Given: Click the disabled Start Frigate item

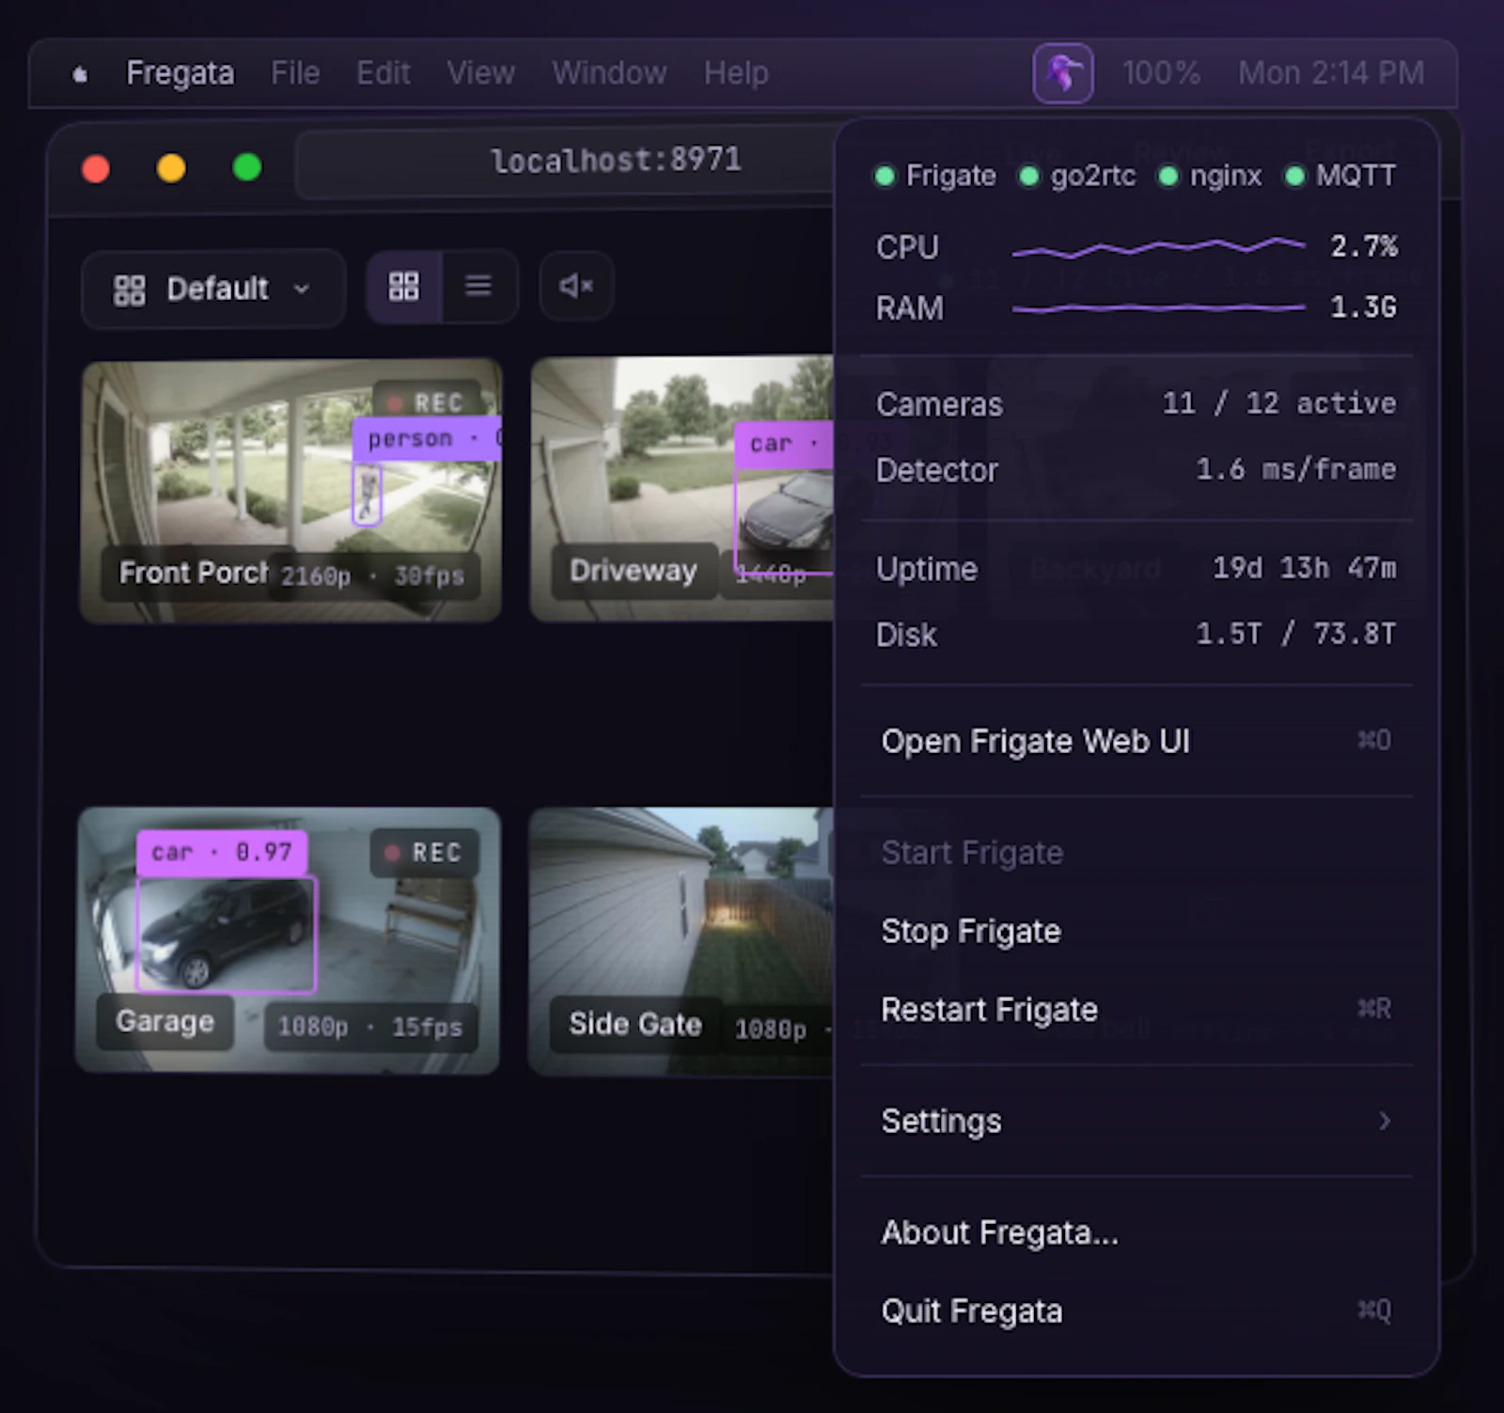Looking at the screenshot, I should pos(1136,853).
